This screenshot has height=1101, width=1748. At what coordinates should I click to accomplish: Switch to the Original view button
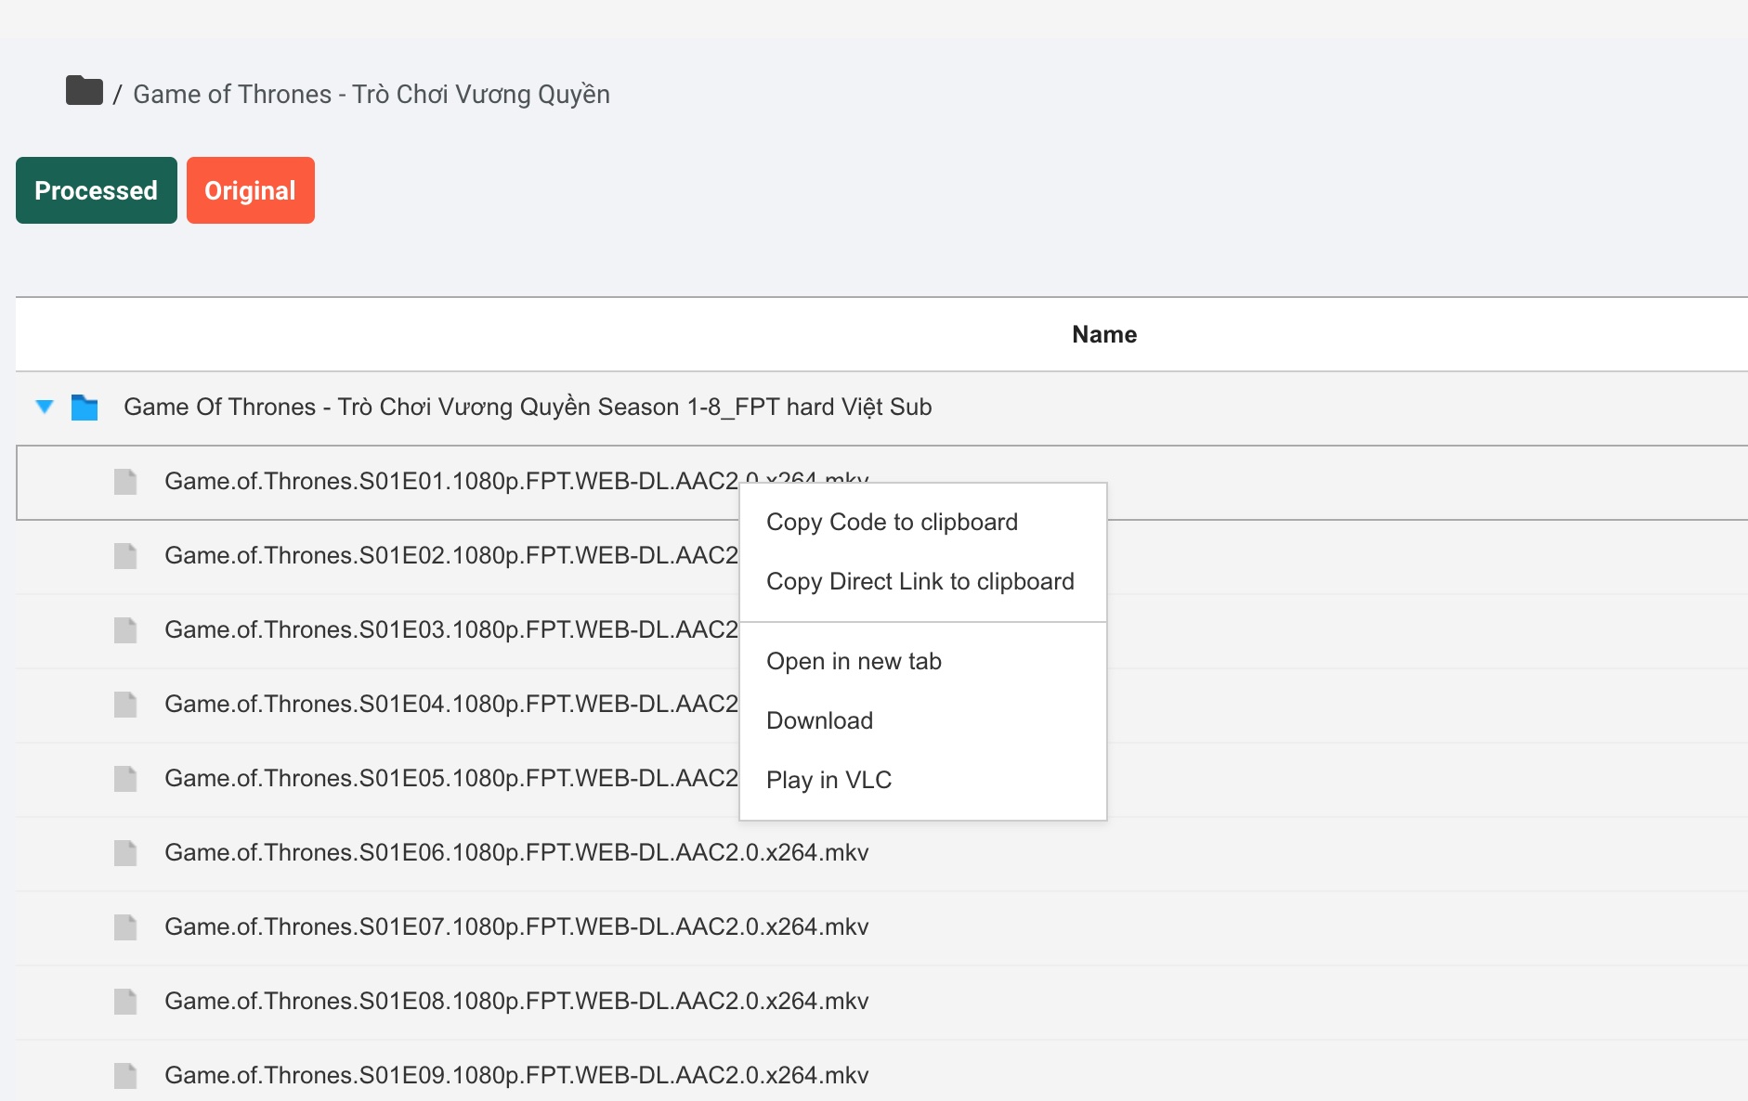251,190
